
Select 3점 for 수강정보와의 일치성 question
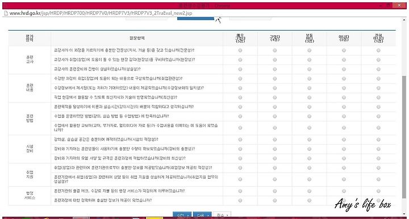coord(310,88)
